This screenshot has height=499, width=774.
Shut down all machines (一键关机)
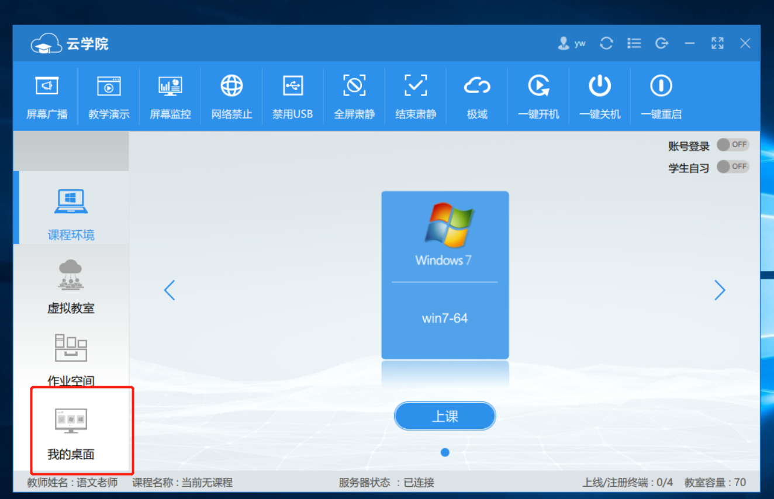600,96
